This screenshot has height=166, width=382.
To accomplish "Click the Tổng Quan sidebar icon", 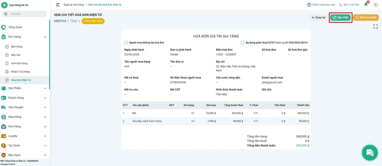I will click(4, 27).
